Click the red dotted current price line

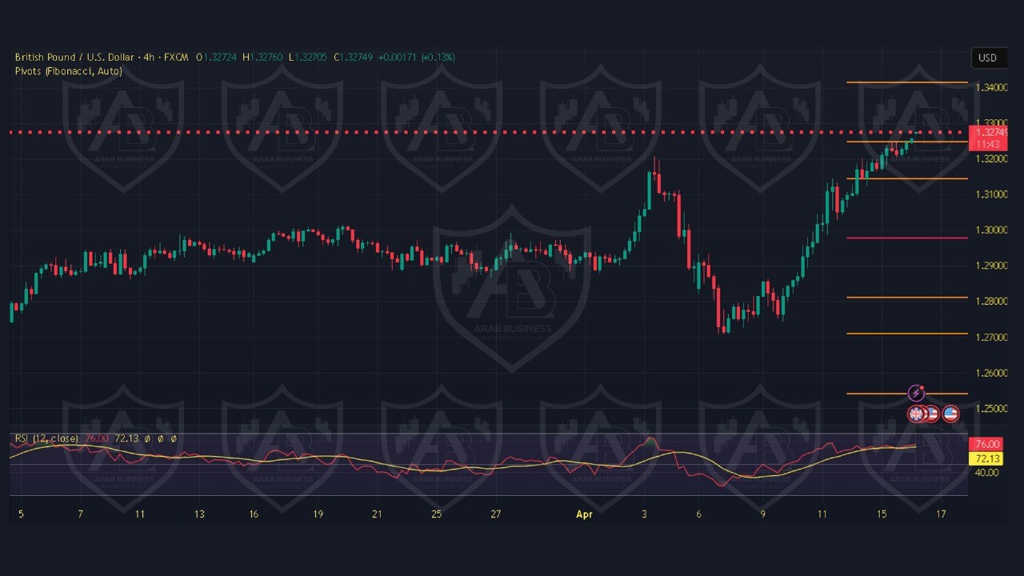pos(488,132)
